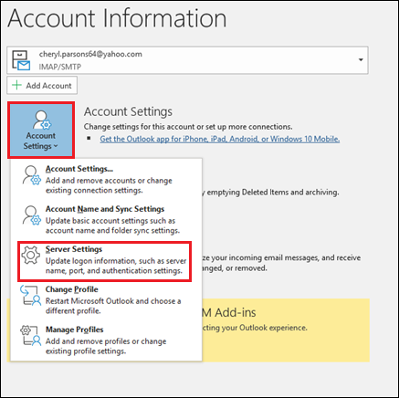Open the Get the Outlook app link
Viewport: 399px width, 398px height.
(220, 139)
